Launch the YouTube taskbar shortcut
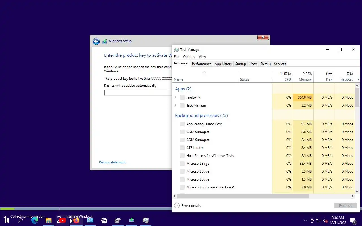This screenshot has height=226, width=362. pos(63,220)
